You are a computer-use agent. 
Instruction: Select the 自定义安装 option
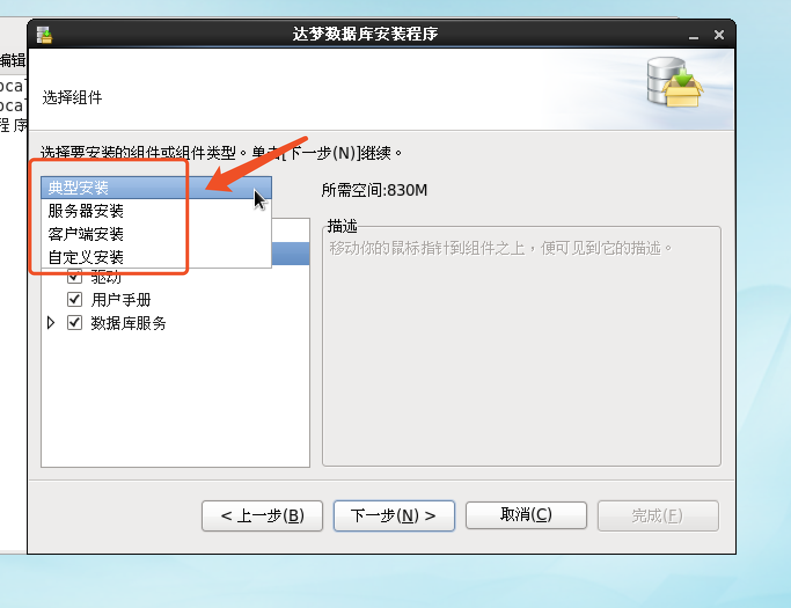coord(156,257)
